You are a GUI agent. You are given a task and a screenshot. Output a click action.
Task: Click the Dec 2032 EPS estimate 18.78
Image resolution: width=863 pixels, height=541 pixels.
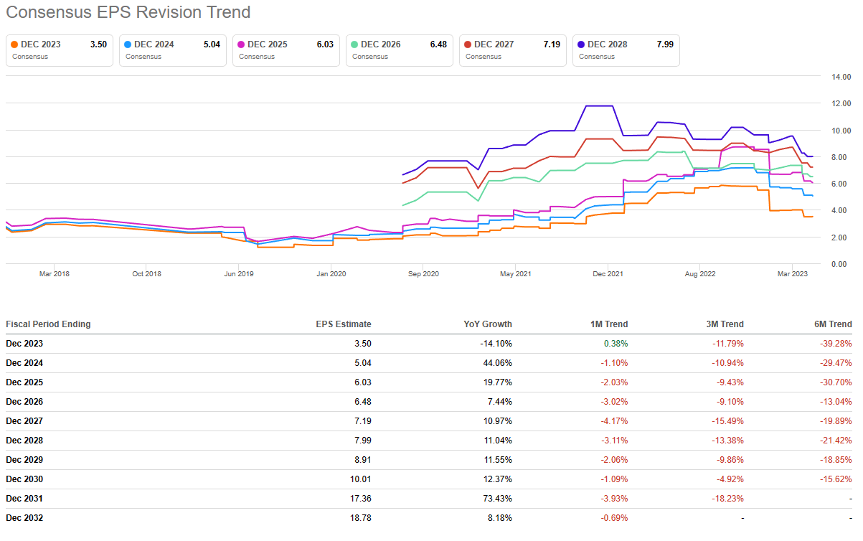pos(359,518)
